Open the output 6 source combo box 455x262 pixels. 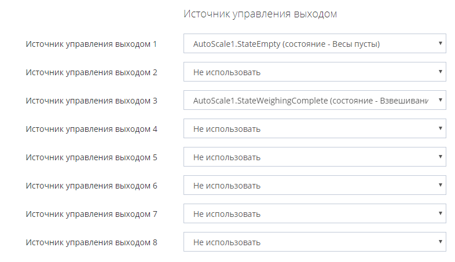pyautogui.click(x=314, y=185)
